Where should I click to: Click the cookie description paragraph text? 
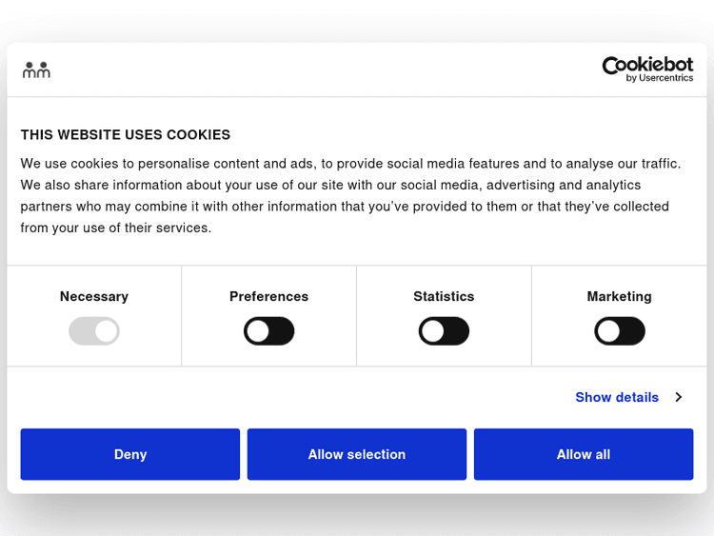(352, 195)
